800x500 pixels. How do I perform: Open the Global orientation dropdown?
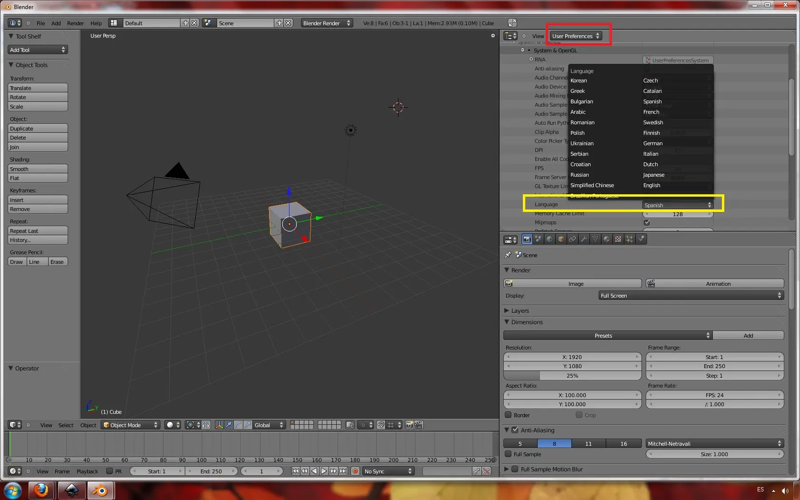(x=269, y=425)
